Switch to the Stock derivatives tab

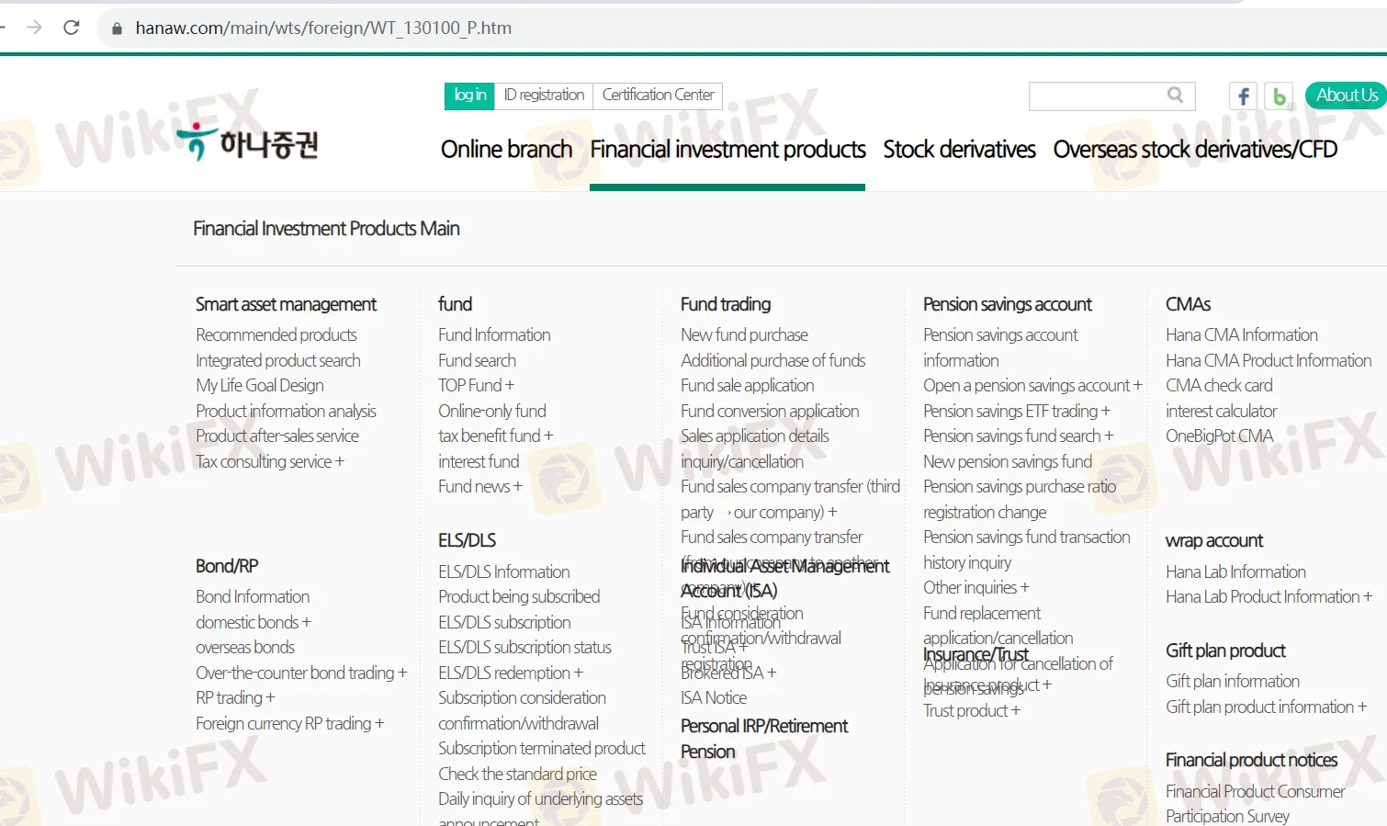click(958, 149)
